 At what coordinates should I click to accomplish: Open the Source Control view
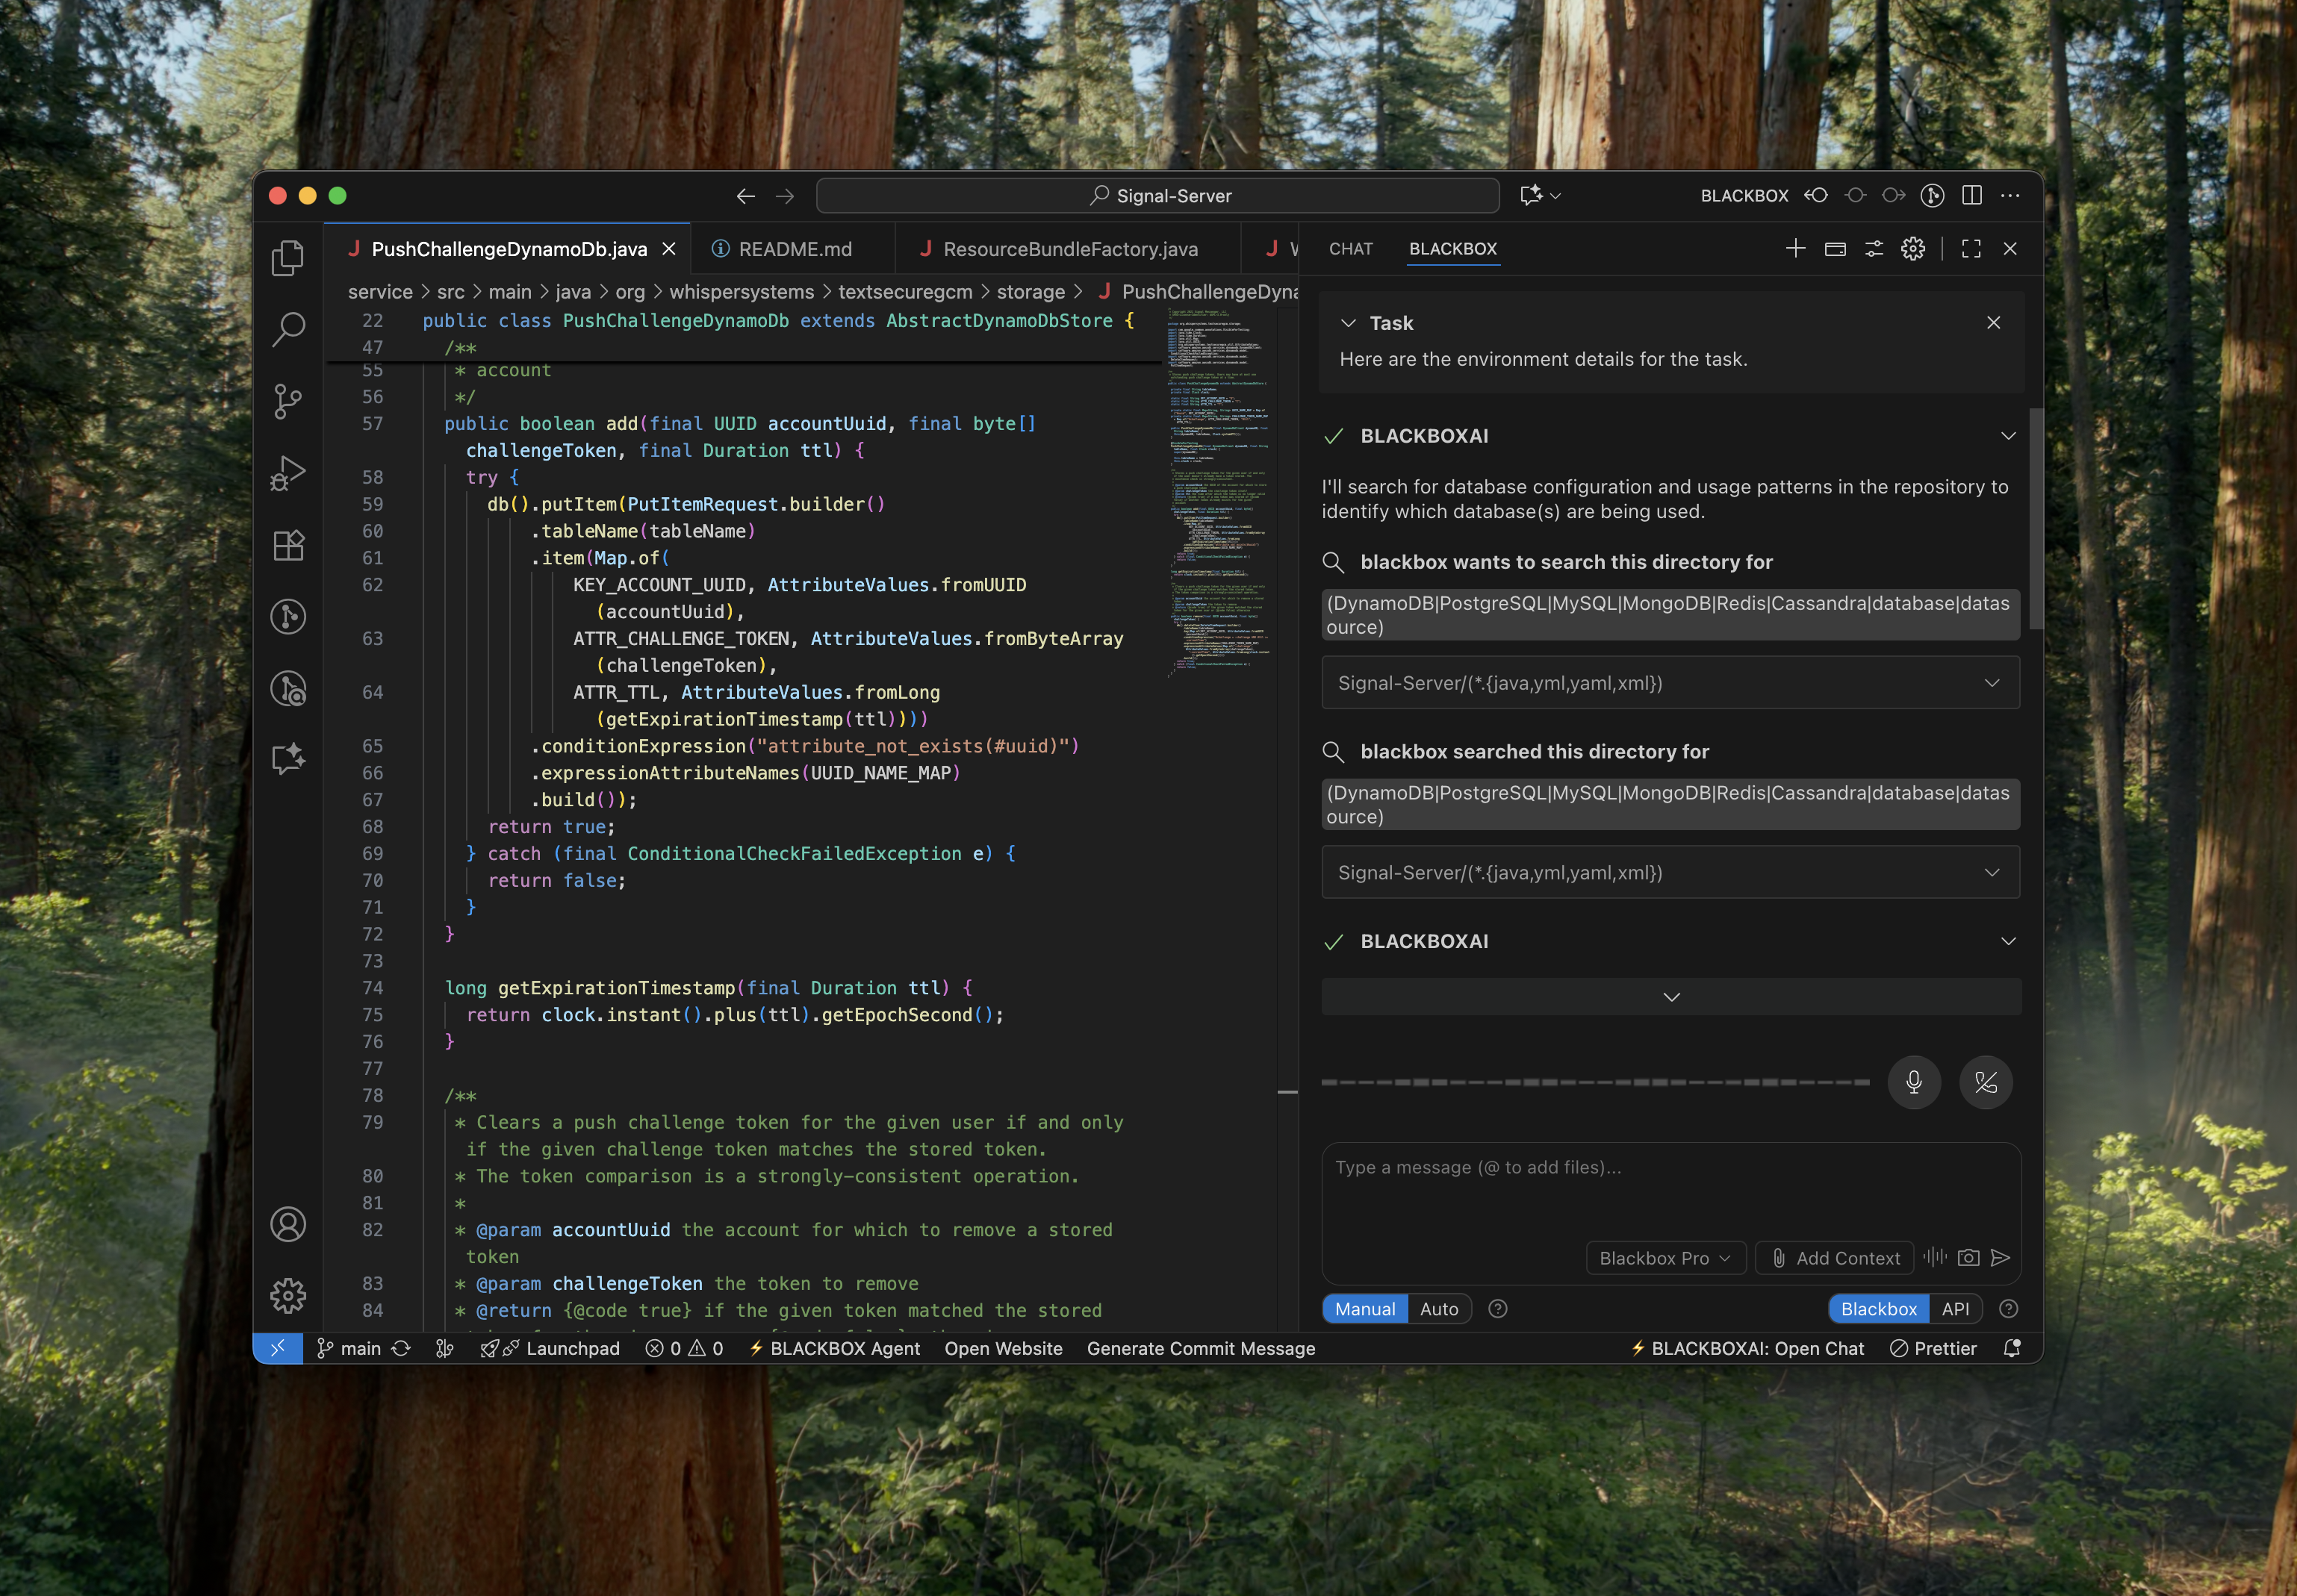288,401
